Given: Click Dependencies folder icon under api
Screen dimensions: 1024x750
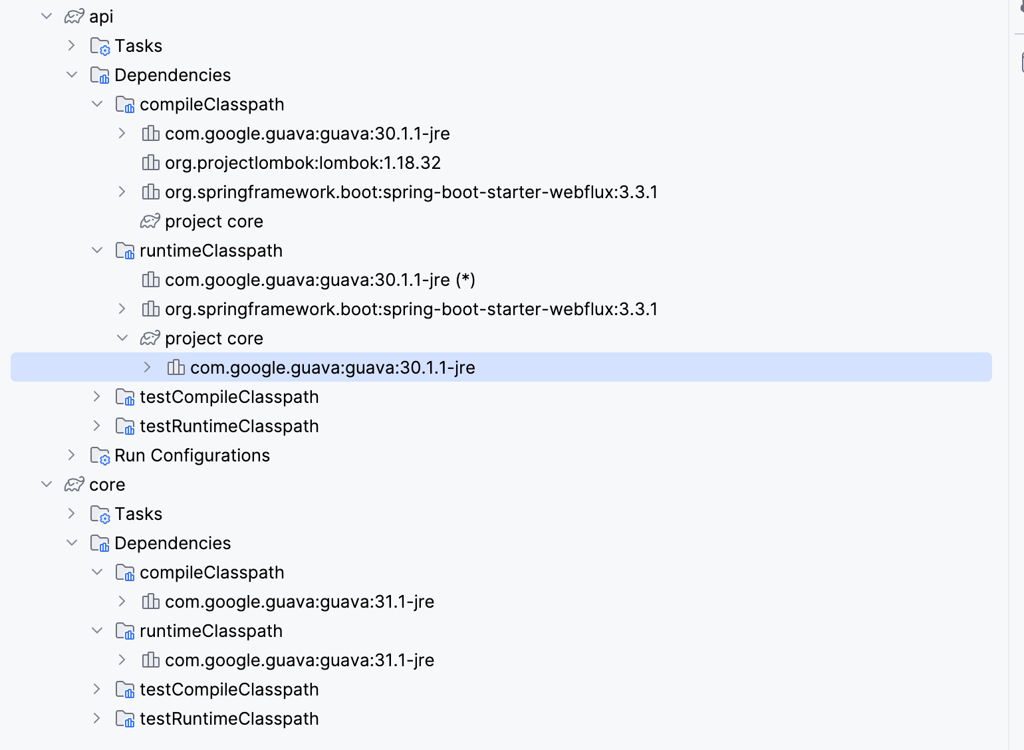Looking at the screenshot, I should tap(100, 75).
